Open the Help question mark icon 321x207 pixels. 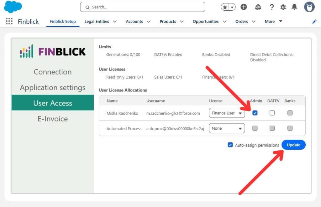click(272, 7)
